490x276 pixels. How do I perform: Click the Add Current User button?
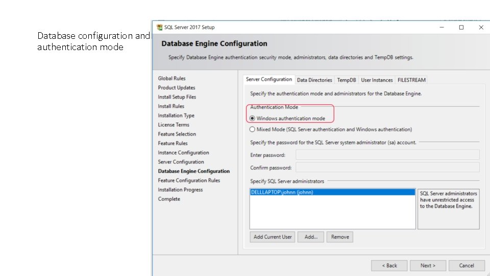coord(273,237)
